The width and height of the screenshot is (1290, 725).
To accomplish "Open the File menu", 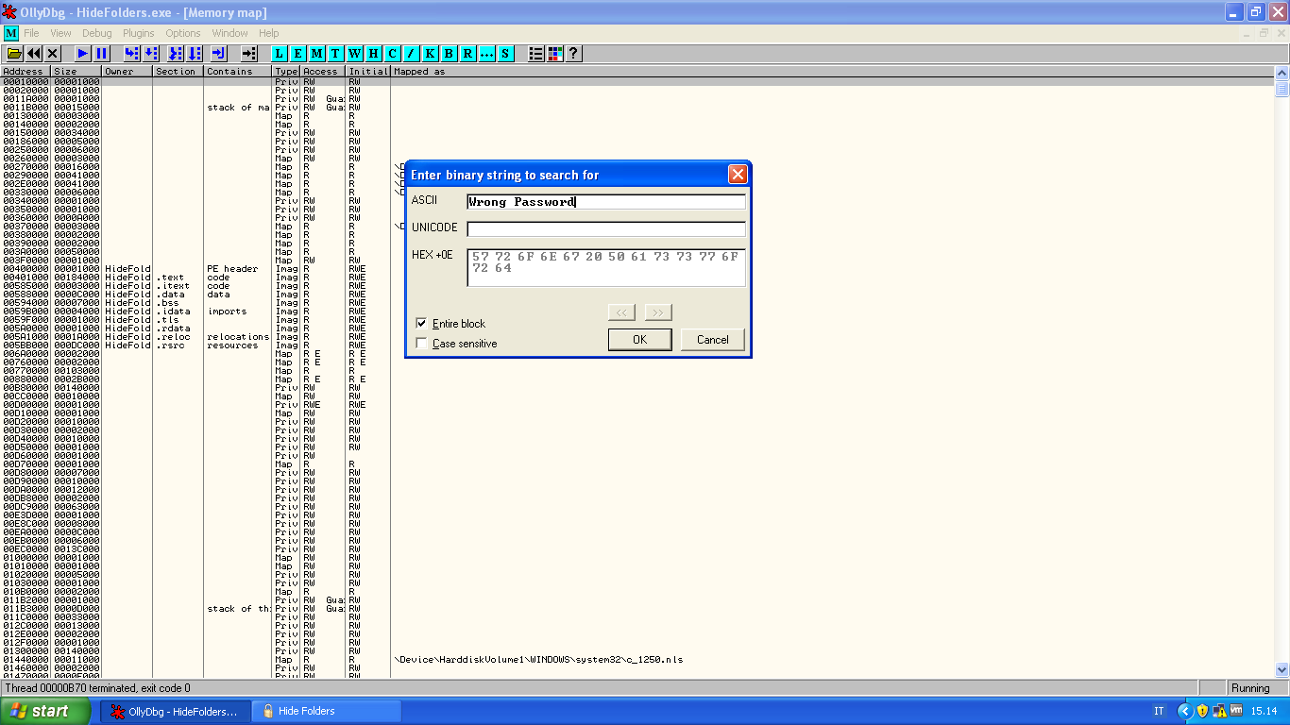I will pyautogui.click(x=32, y=33).
